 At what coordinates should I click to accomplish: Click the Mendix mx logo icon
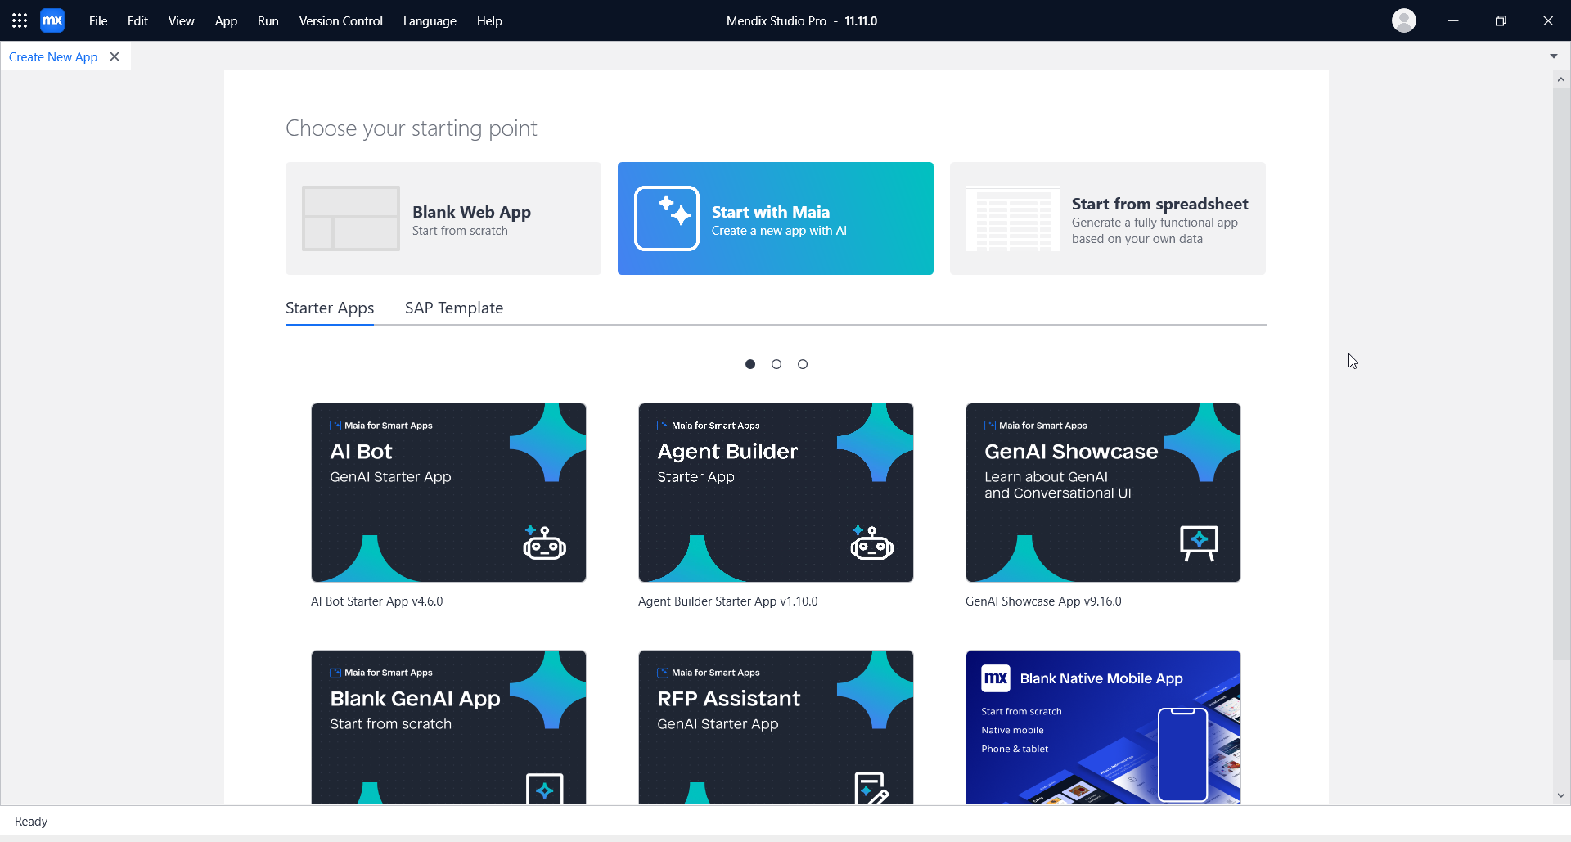52,20
